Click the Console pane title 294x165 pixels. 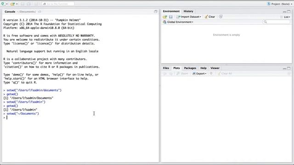pyautogui.click(x=10, y=11)
